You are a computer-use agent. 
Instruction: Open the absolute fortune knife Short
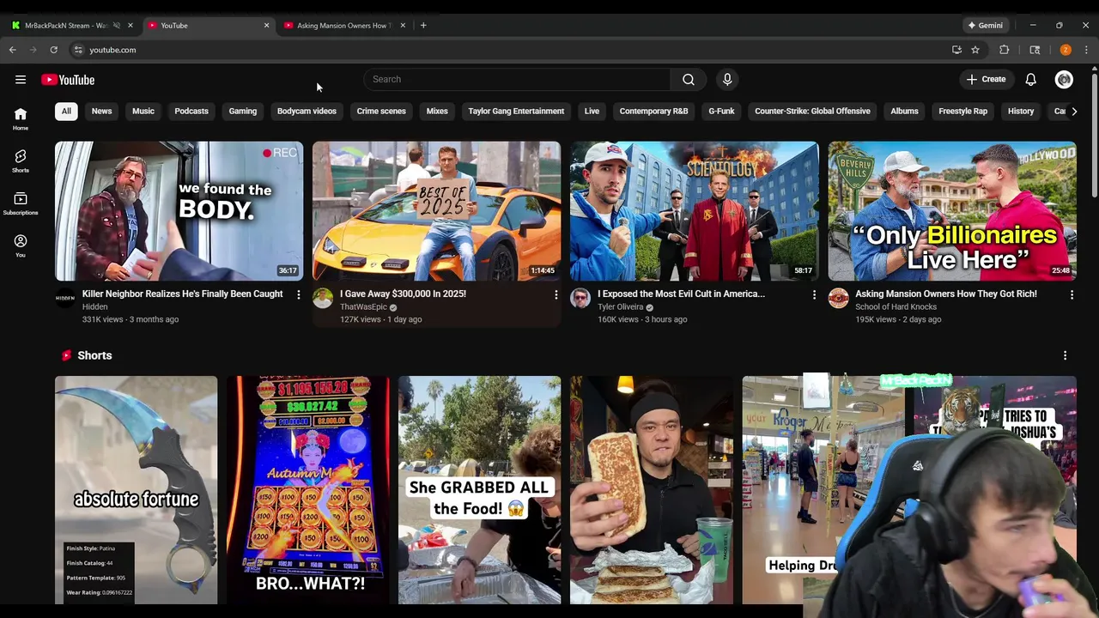pos(137,490)
